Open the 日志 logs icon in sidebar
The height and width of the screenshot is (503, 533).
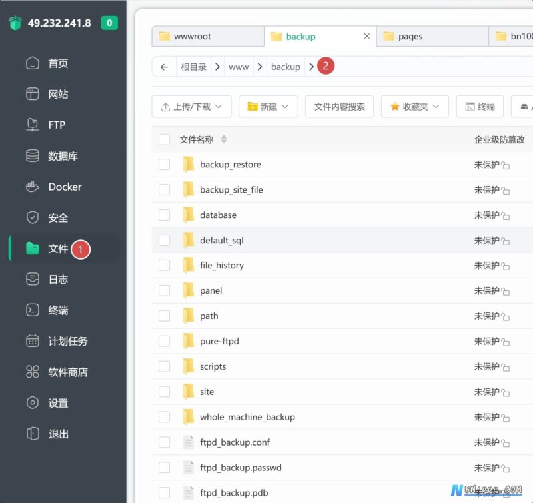tap(32, 279)
